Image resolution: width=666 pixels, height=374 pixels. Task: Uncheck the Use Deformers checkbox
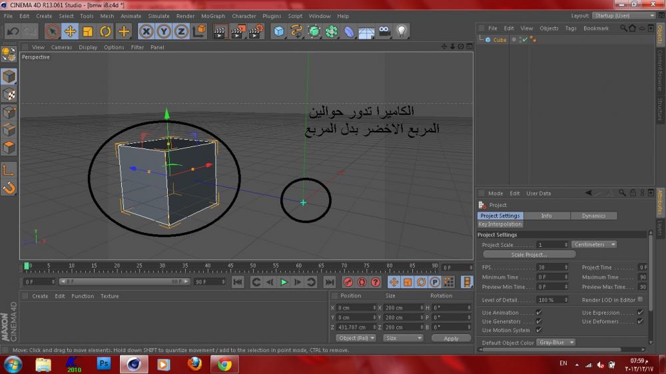(x=640, y=321)
